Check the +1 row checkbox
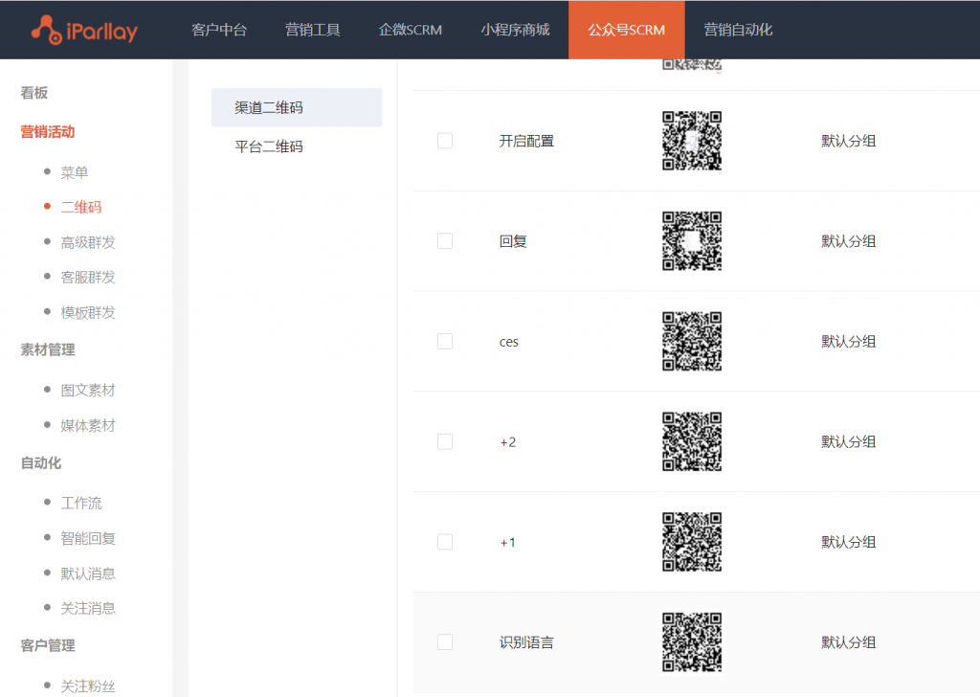Image resolution: width=980 pixels, height=697 pixels. (x=445, y=542)
